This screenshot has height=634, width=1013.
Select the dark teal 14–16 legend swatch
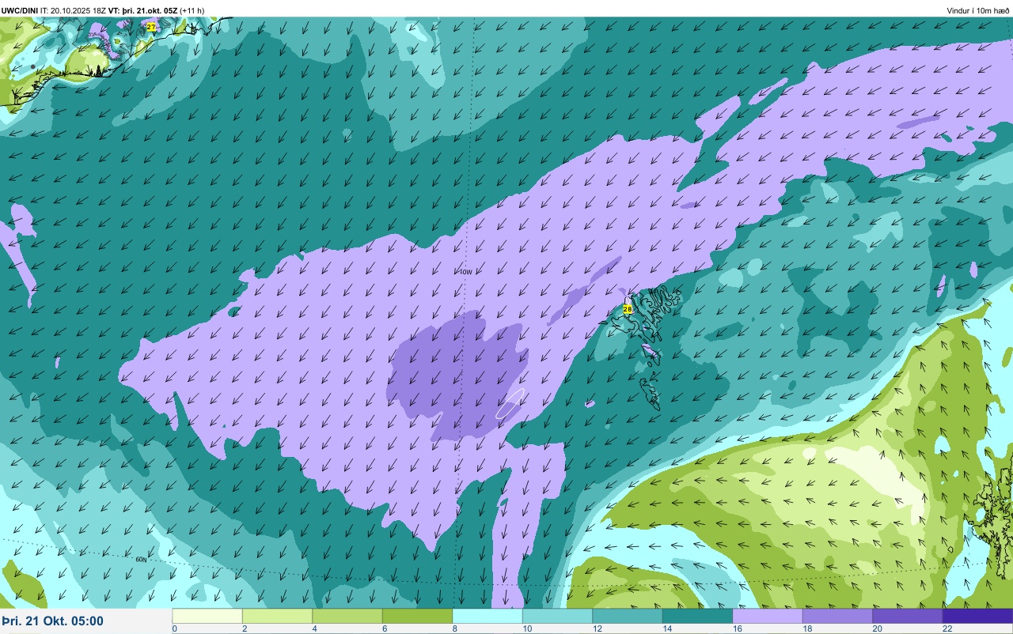point(697,616)
